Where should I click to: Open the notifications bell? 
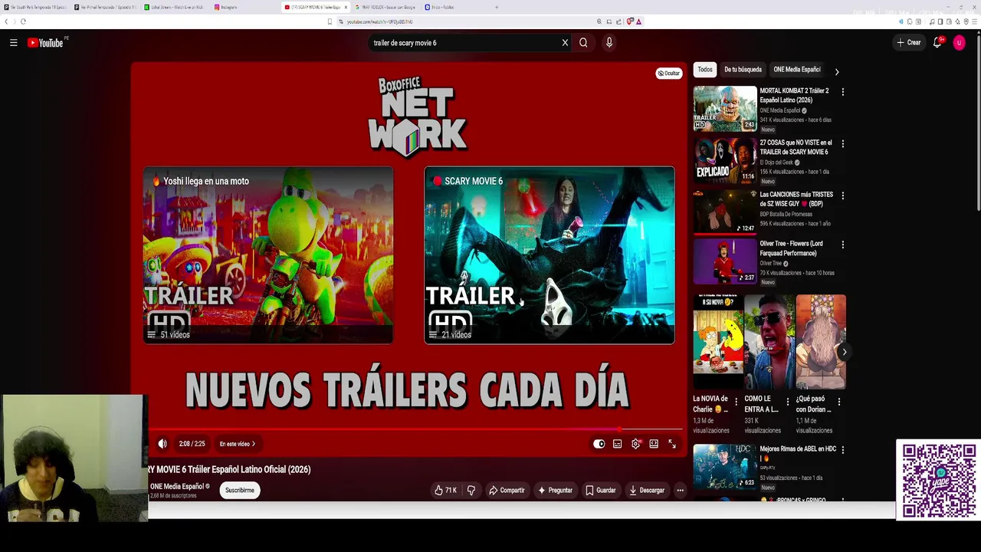[937, 43]
